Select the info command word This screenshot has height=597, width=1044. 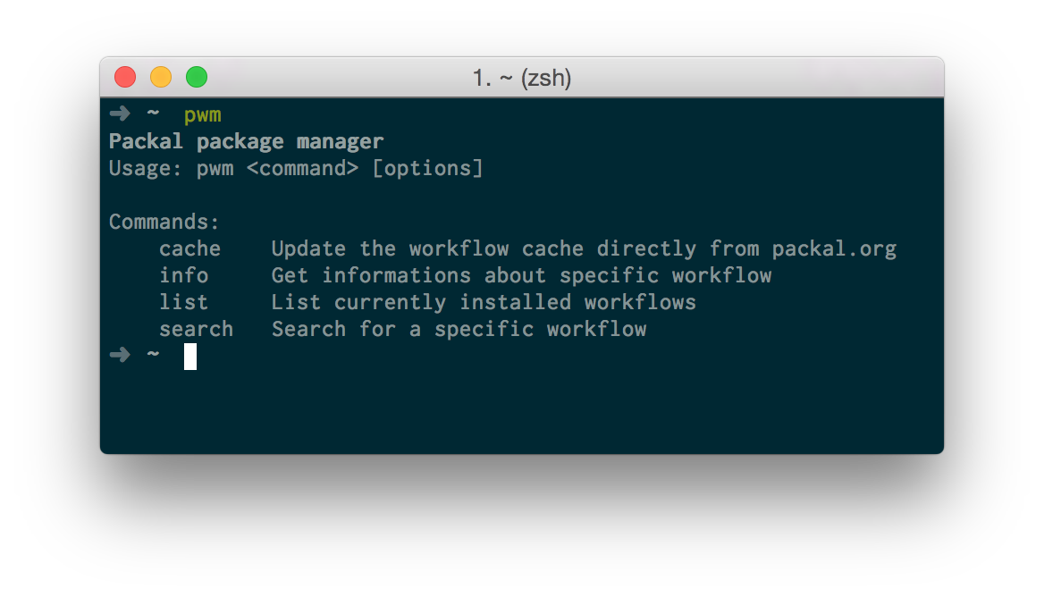[x=184, y=275]
